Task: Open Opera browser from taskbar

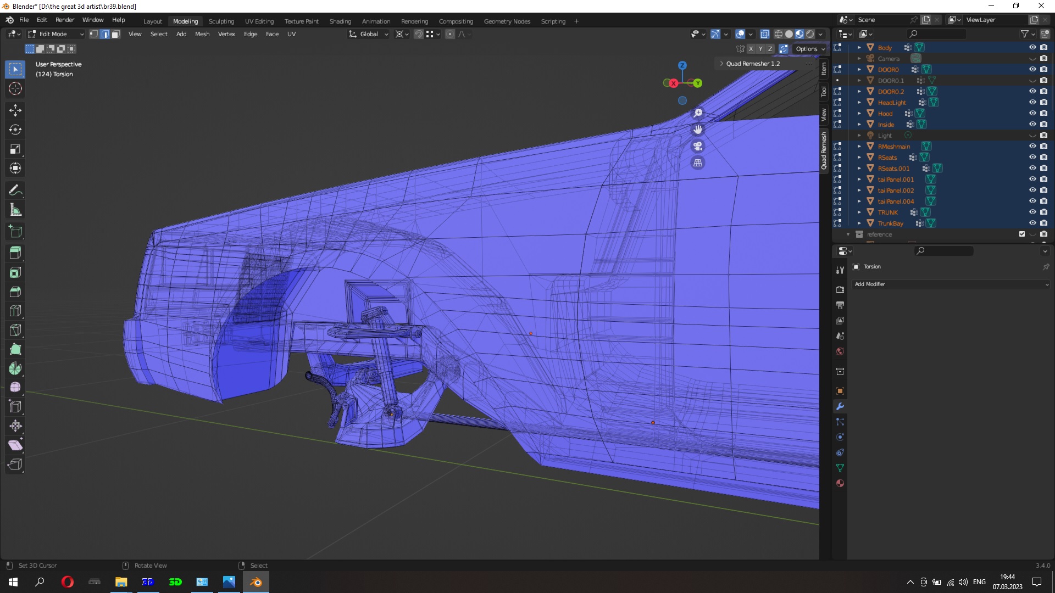Action: click(67, 582)
